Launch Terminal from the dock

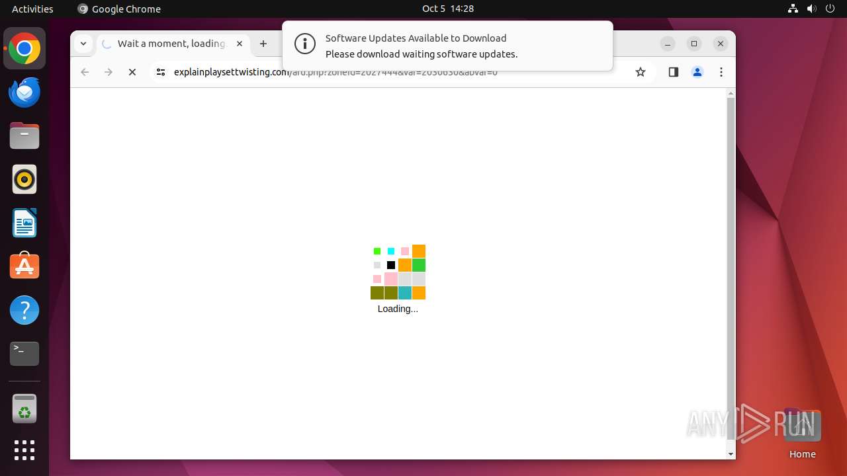[24, 354]
